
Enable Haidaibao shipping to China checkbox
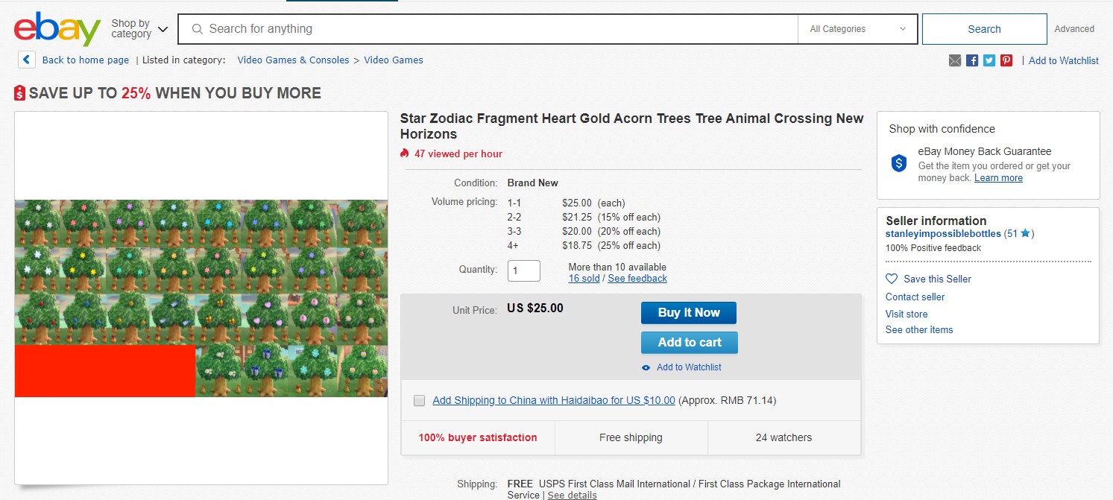click(419, 401)
